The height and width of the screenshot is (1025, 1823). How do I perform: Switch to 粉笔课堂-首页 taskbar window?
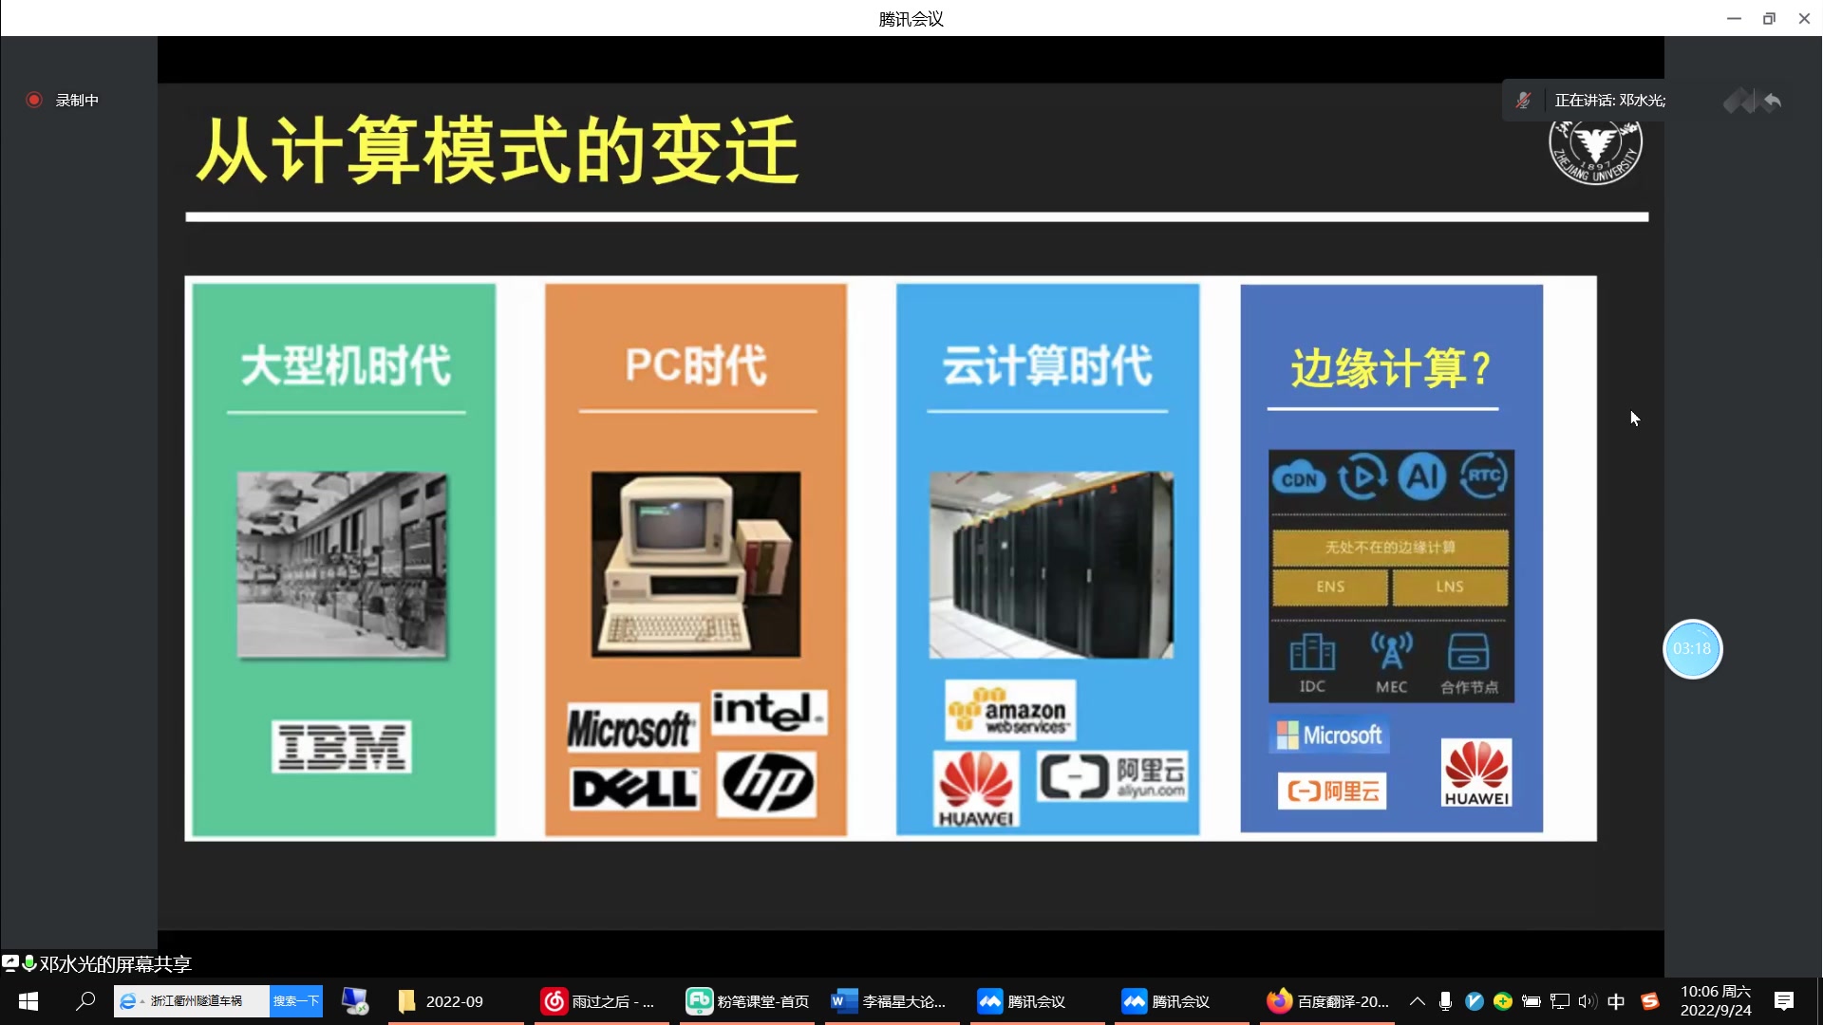click(x=747, y=1001)
